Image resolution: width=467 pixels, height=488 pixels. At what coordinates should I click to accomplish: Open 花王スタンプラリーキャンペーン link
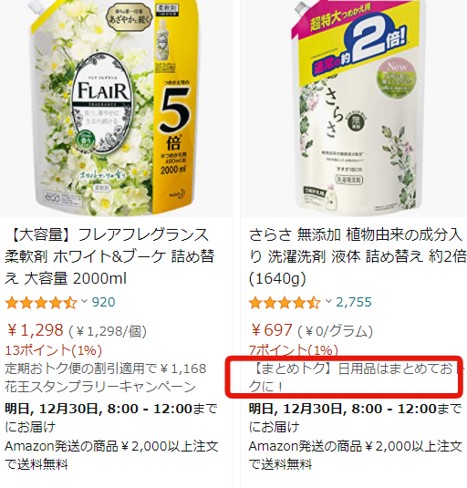(x=100, y=387)
